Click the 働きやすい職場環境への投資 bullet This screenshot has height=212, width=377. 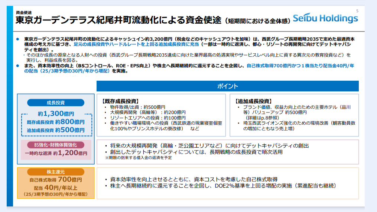(x=166, y=126)
